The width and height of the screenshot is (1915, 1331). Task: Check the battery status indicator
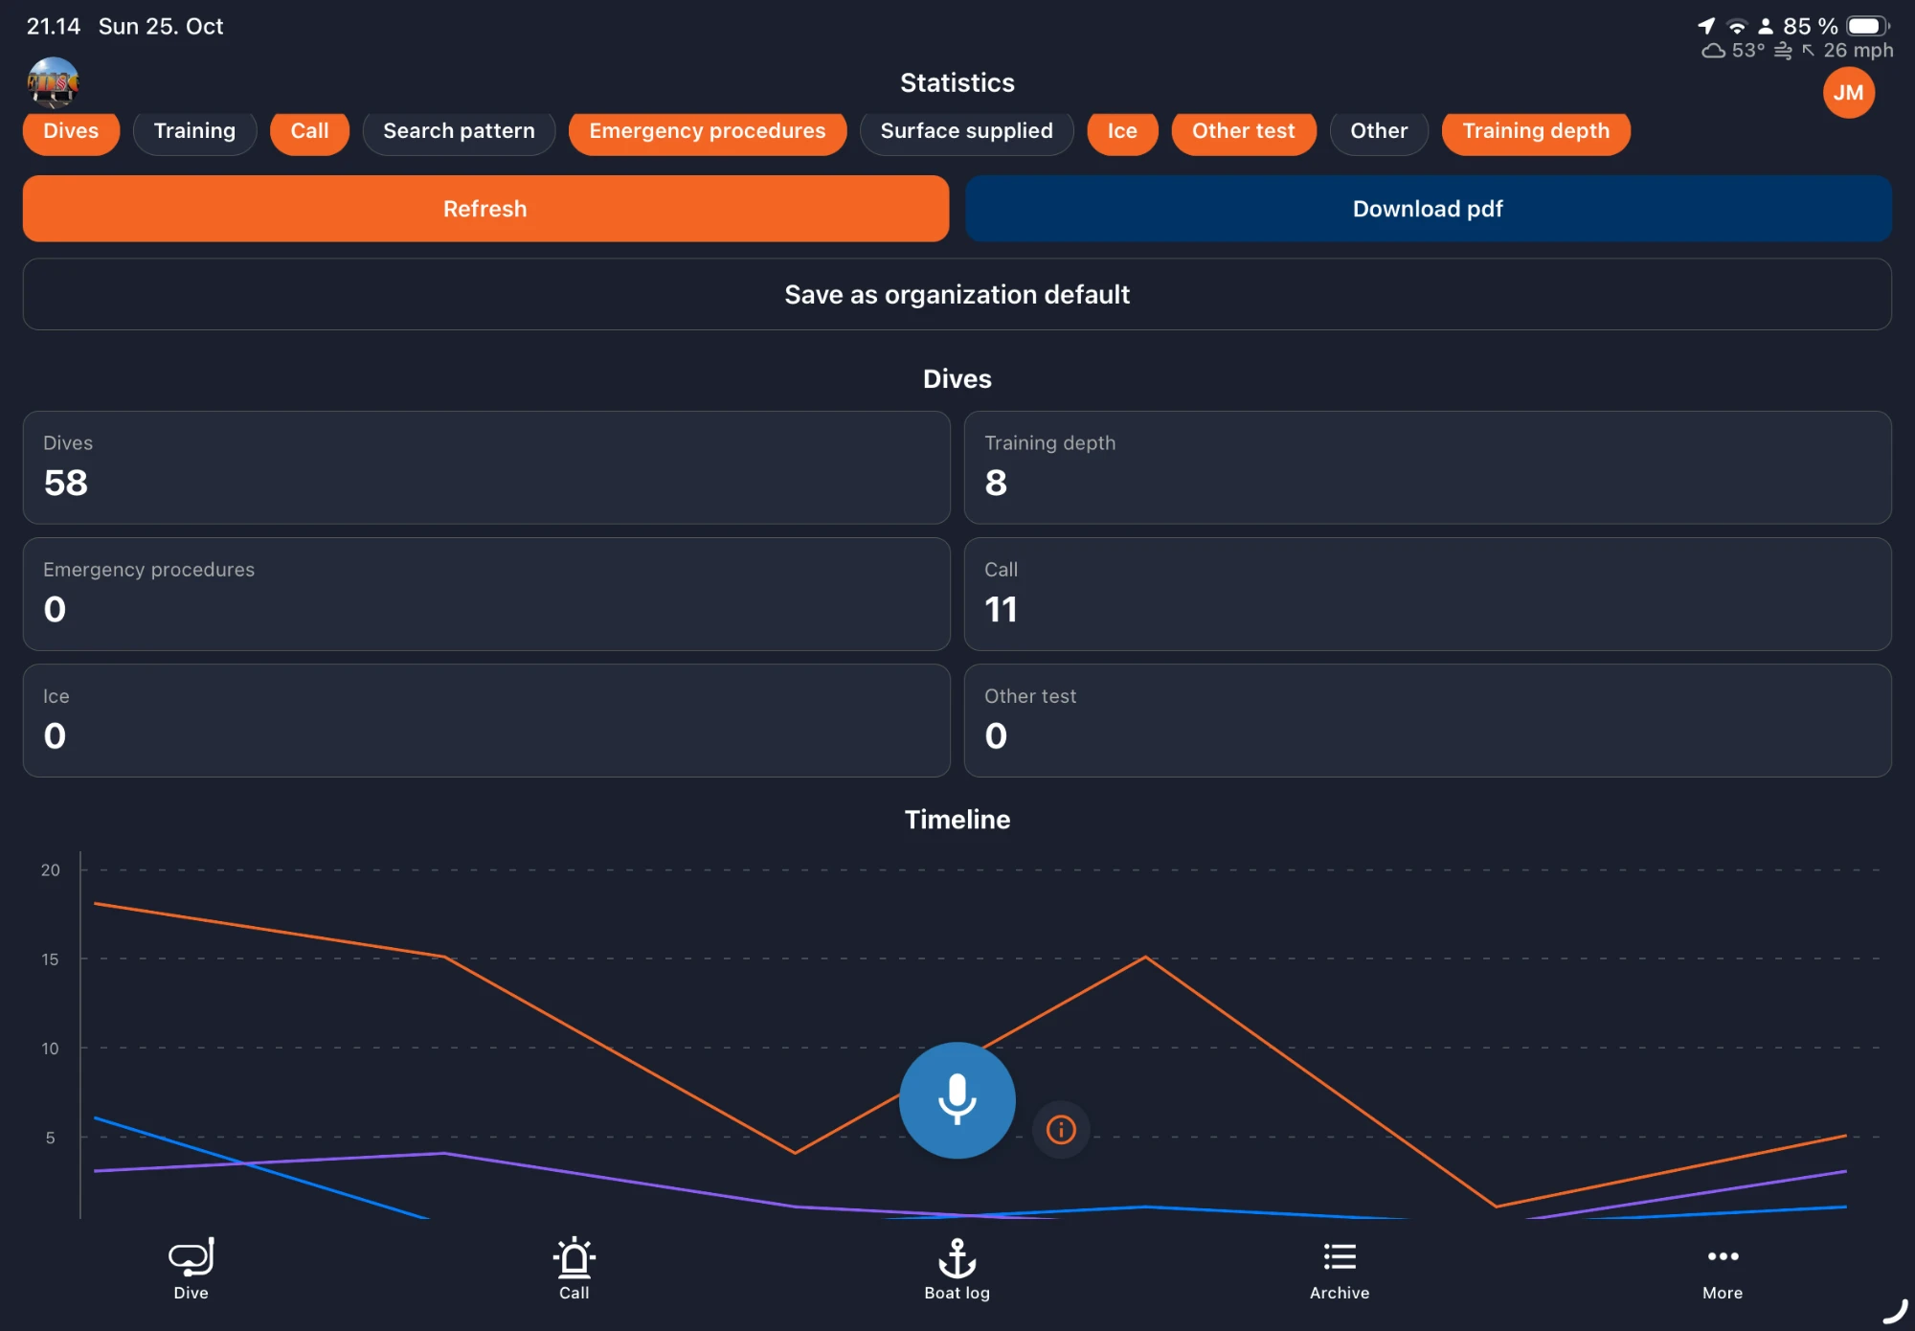[1868, 26]
